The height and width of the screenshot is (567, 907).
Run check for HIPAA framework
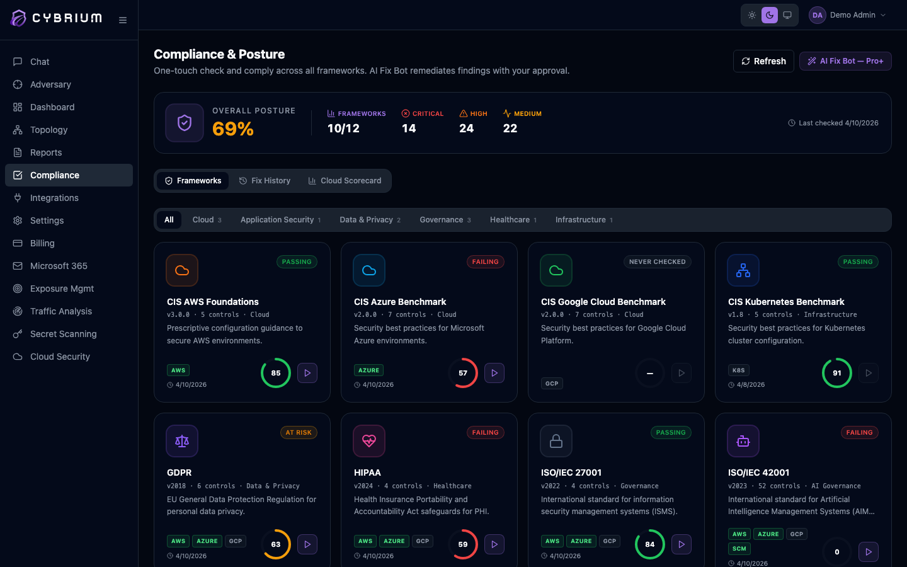coord(494,544)
